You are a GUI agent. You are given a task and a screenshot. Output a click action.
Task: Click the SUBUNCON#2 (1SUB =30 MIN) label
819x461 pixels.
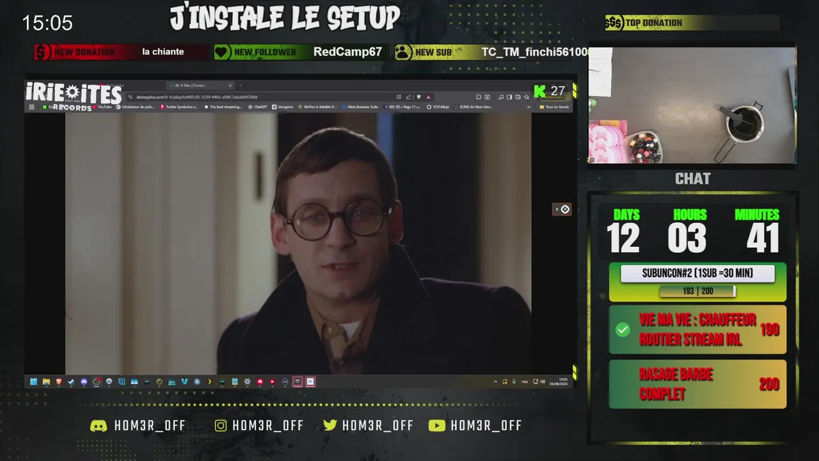click(x=697, y=273)
